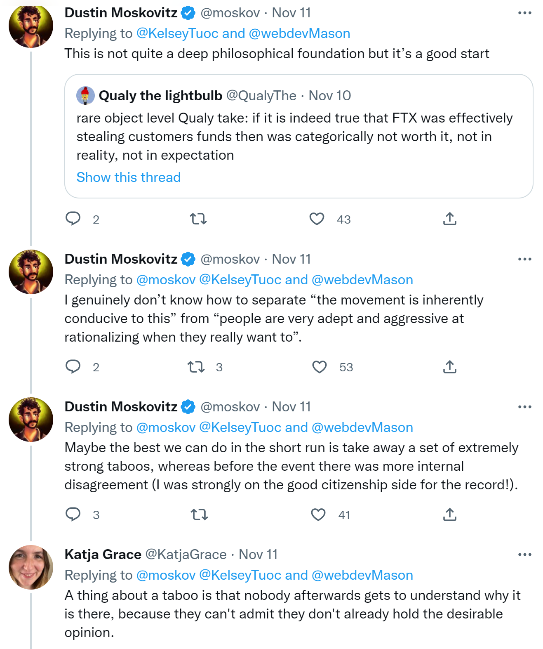
Task: Click Qualy the lightbulb avatar
Action: point(85,96)
